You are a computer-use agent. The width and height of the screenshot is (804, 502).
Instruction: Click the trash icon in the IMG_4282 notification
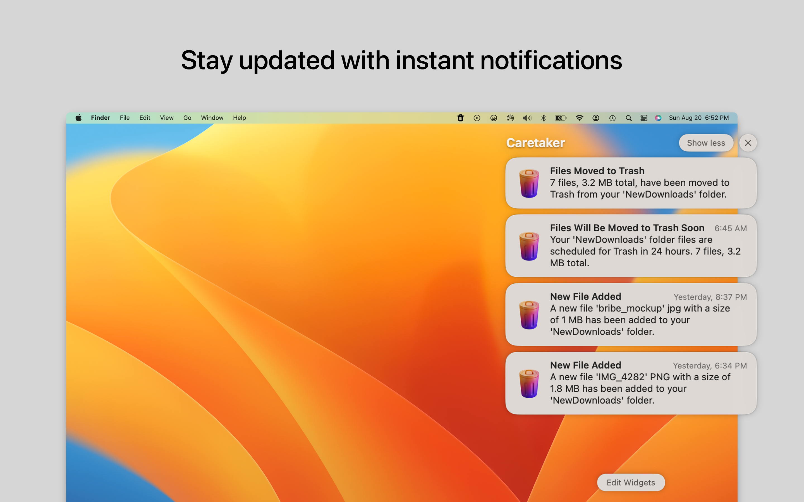point(529,383)
